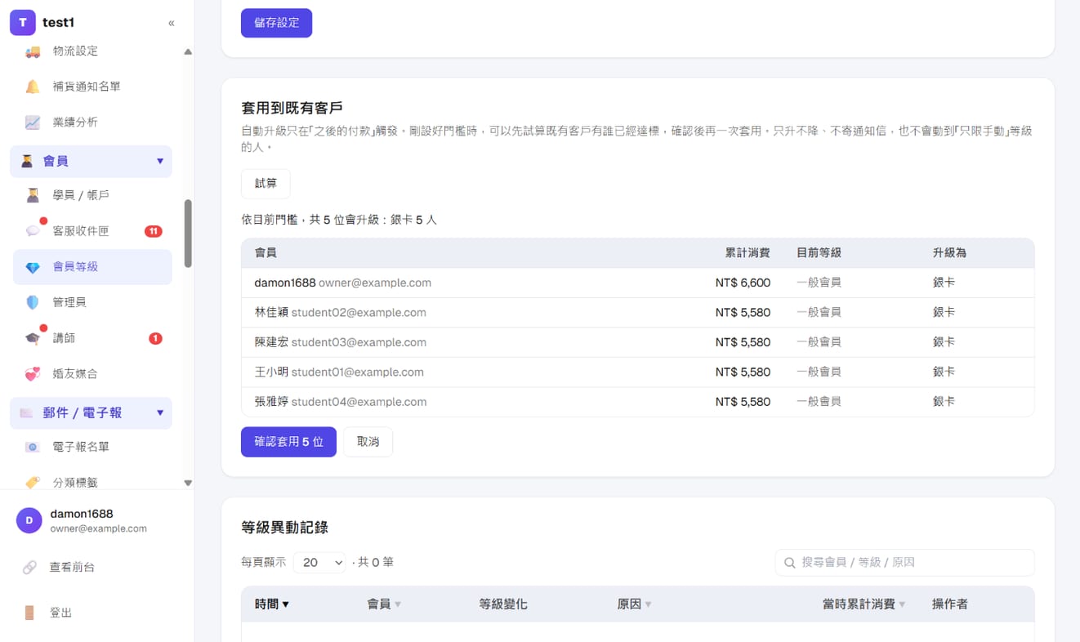Viewport: 1080px width, 642px height.
Task: Click the search box 搜尋會員 / 等級 / 原因
Action: [x=904, y=563]
